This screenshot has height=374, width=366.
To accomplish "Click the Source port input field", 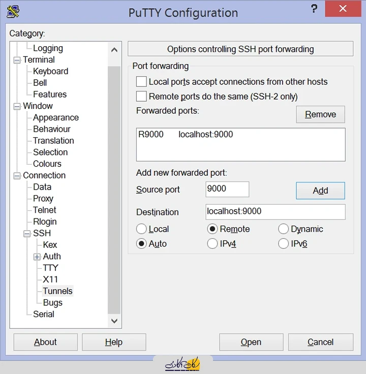I will (x=227, y=189).
